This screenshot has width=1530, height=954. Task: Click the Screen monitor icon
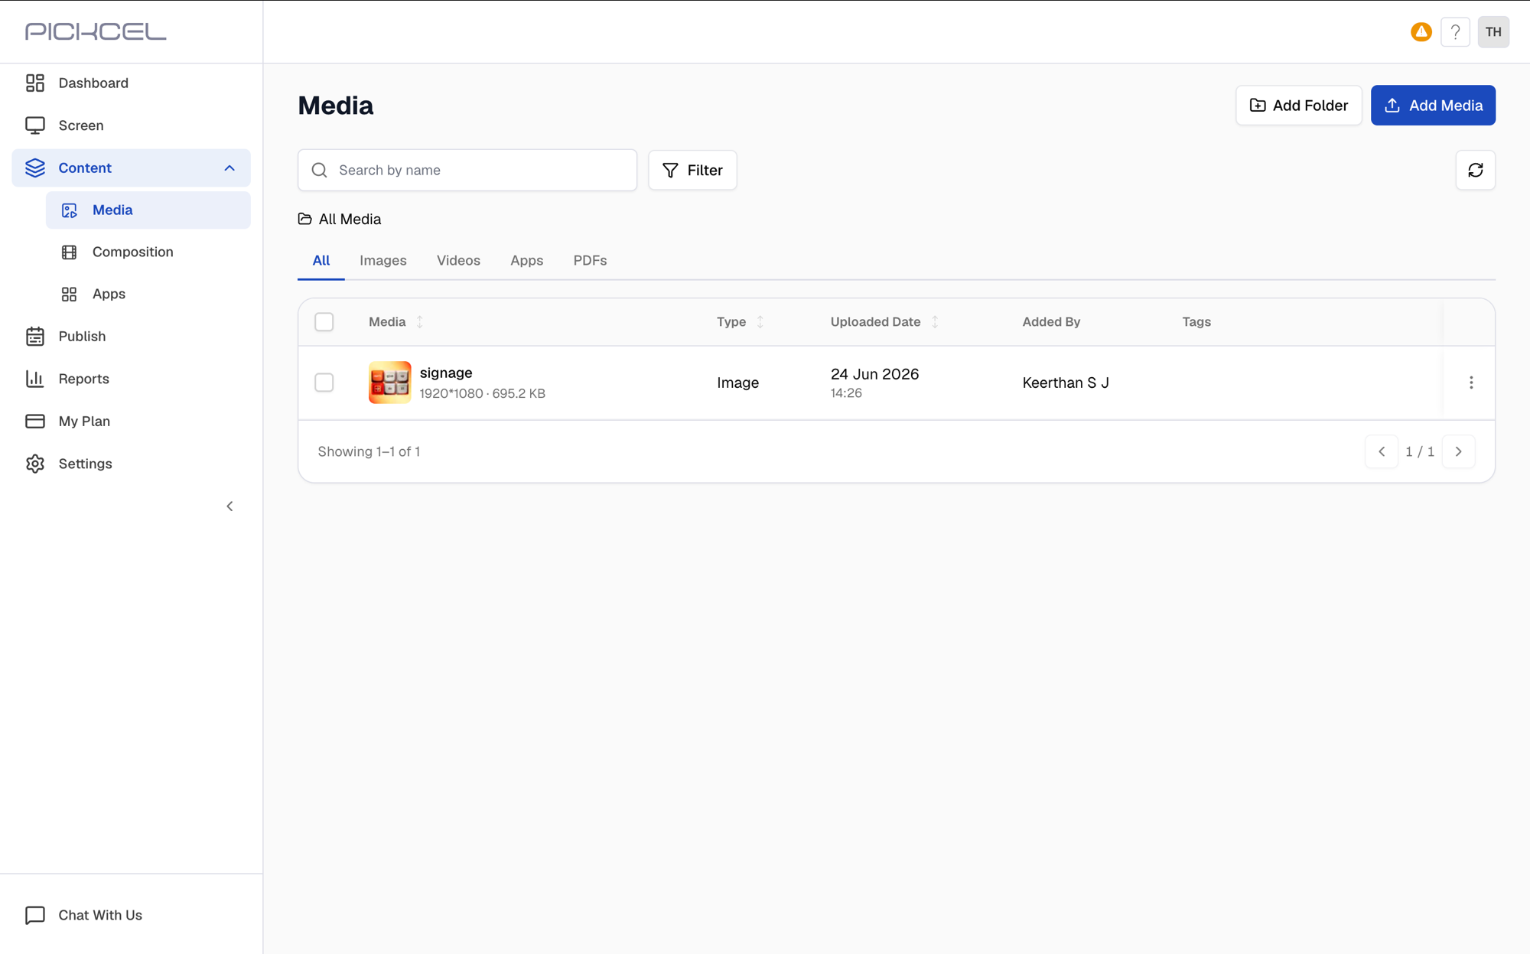(x=35, y=125)
